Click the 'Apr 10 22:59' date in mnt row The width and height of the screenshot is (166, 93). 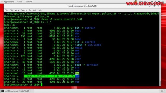(65, 51)
